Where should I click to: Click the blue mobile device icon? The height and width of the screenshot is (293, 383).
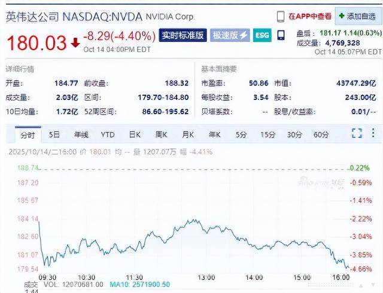(281, 35)
